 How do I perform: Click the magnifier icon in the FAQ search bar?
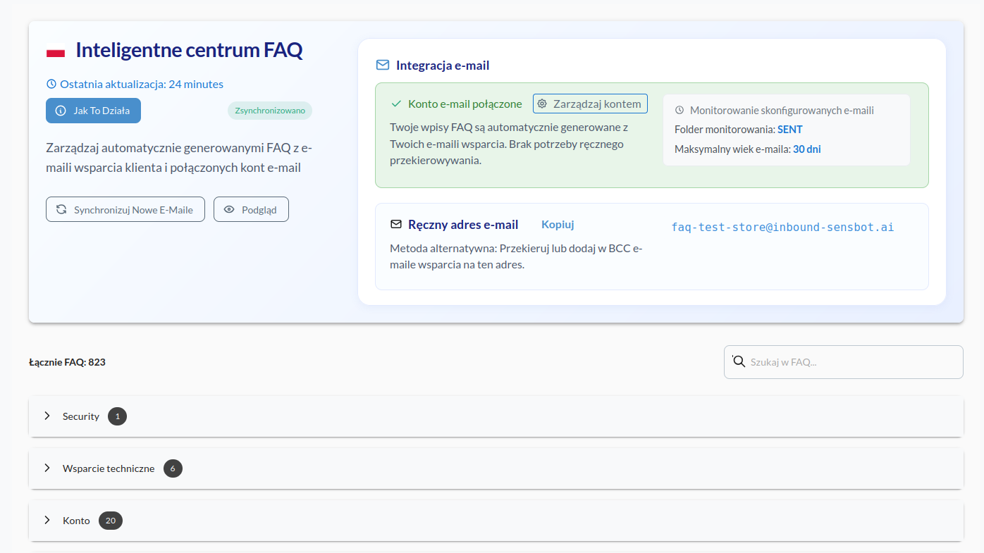[x=739, y=361]
